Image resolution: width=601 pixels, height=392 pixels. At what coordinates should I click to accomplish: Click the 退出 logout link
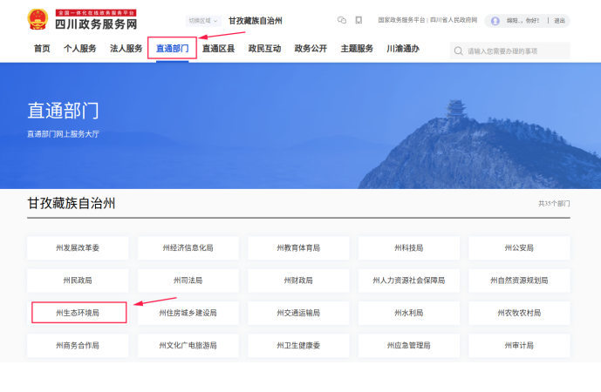coord(559,21)
